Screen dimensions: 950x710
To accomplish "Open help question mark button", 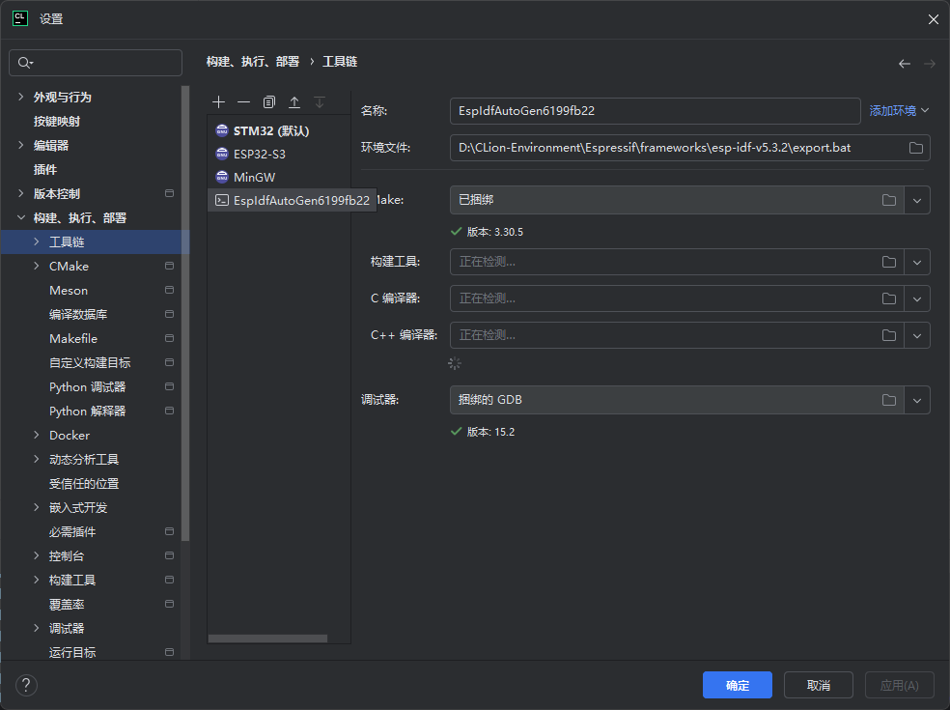I will [x=26, y=686].
